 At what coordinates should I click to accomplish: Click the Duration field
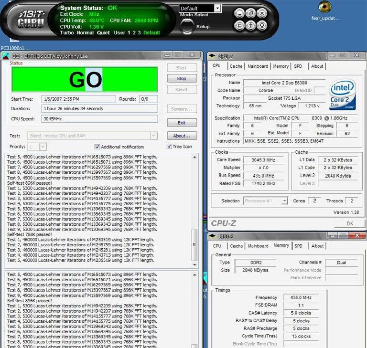pos(99,109)
